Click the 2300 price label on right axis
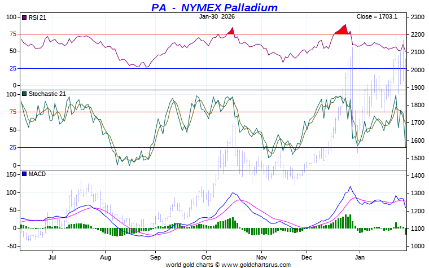The height and width of the screenshot is (268, 429). pyautogui.click(x=419, y=17)
